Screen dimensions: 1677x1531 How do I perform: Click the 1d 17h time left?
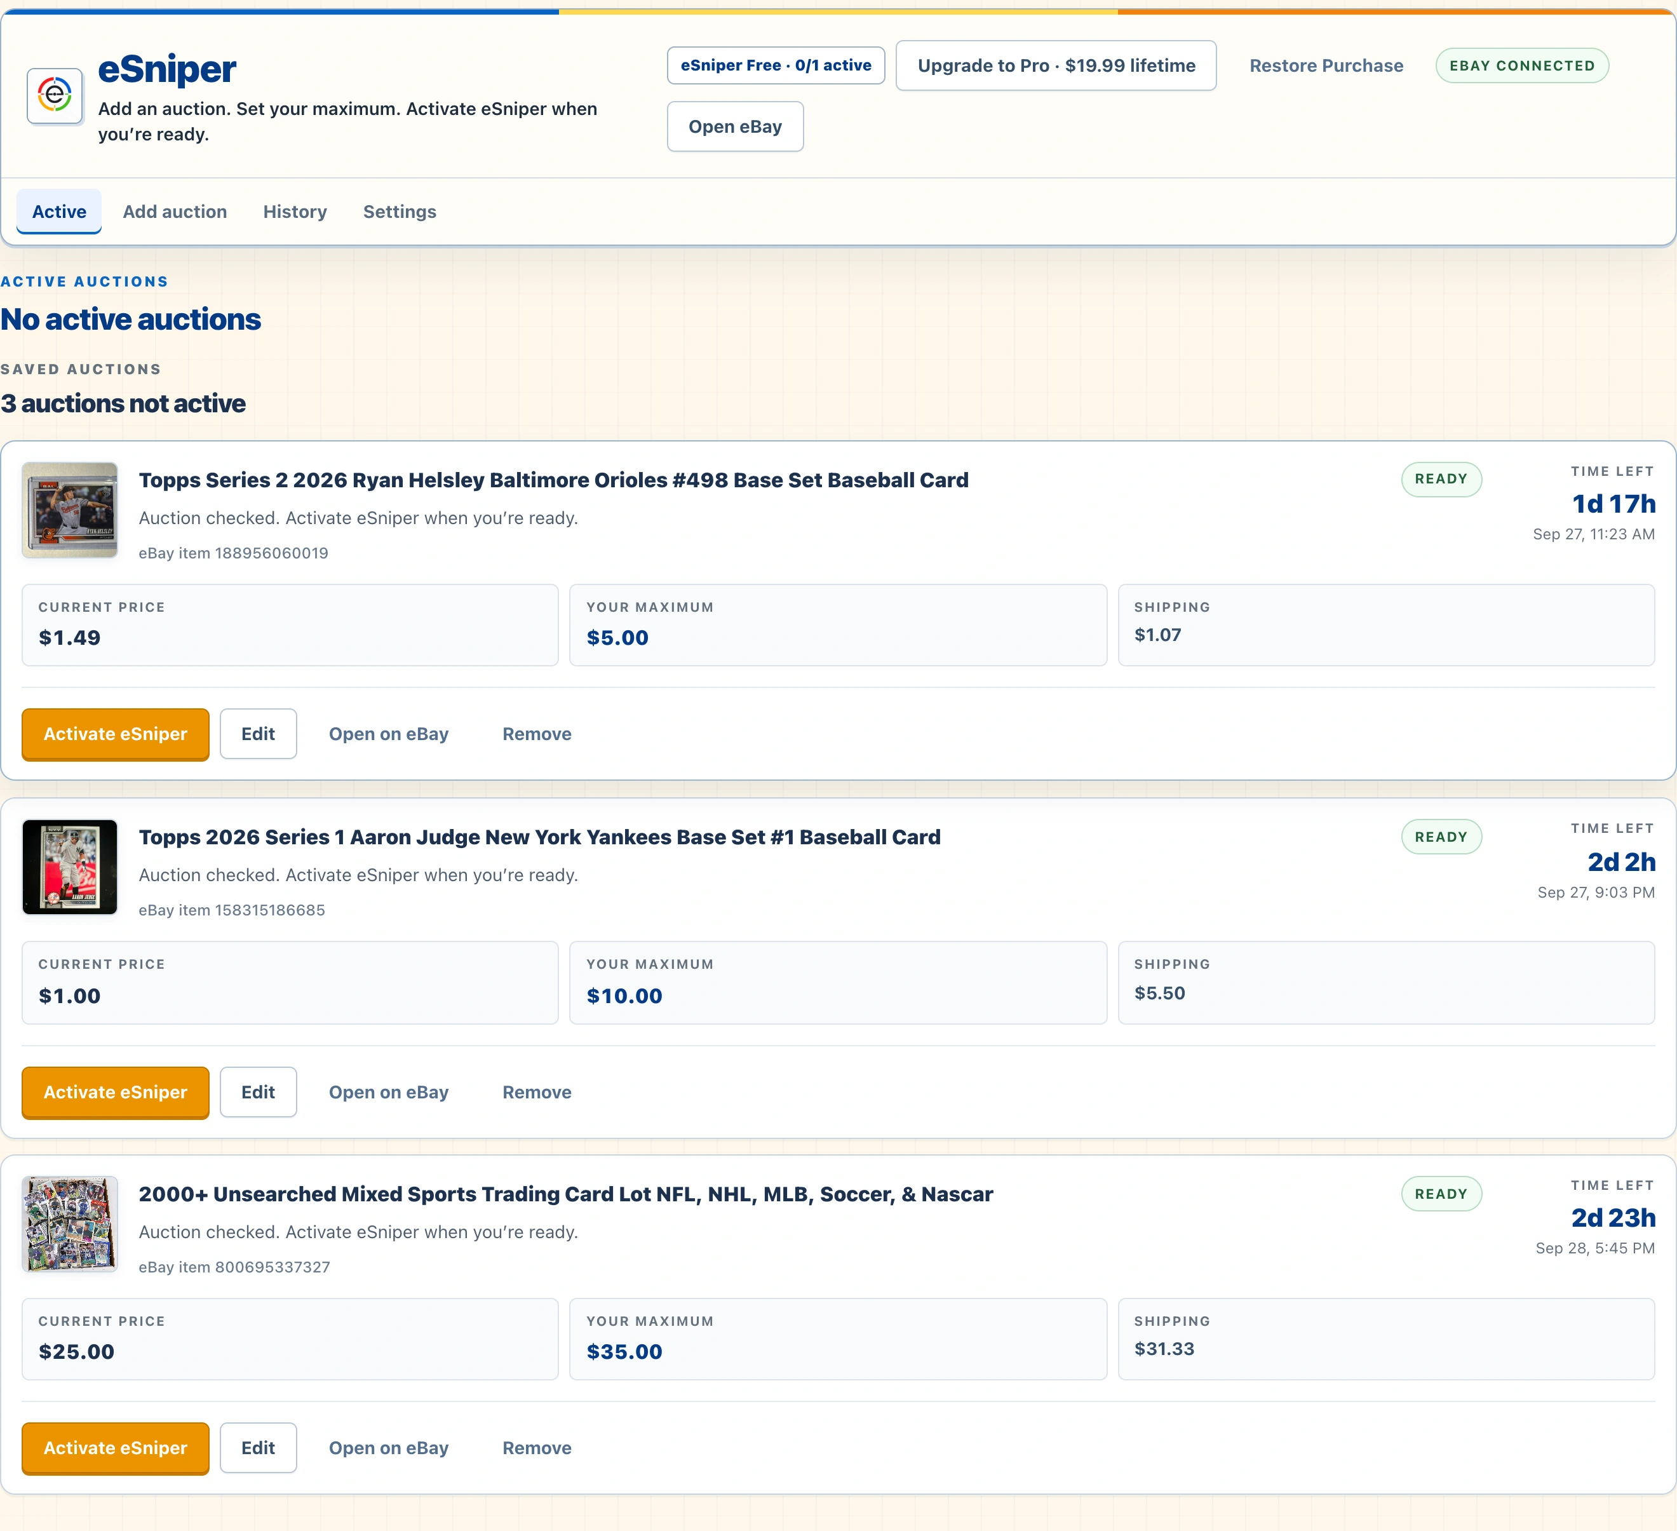1613,504
